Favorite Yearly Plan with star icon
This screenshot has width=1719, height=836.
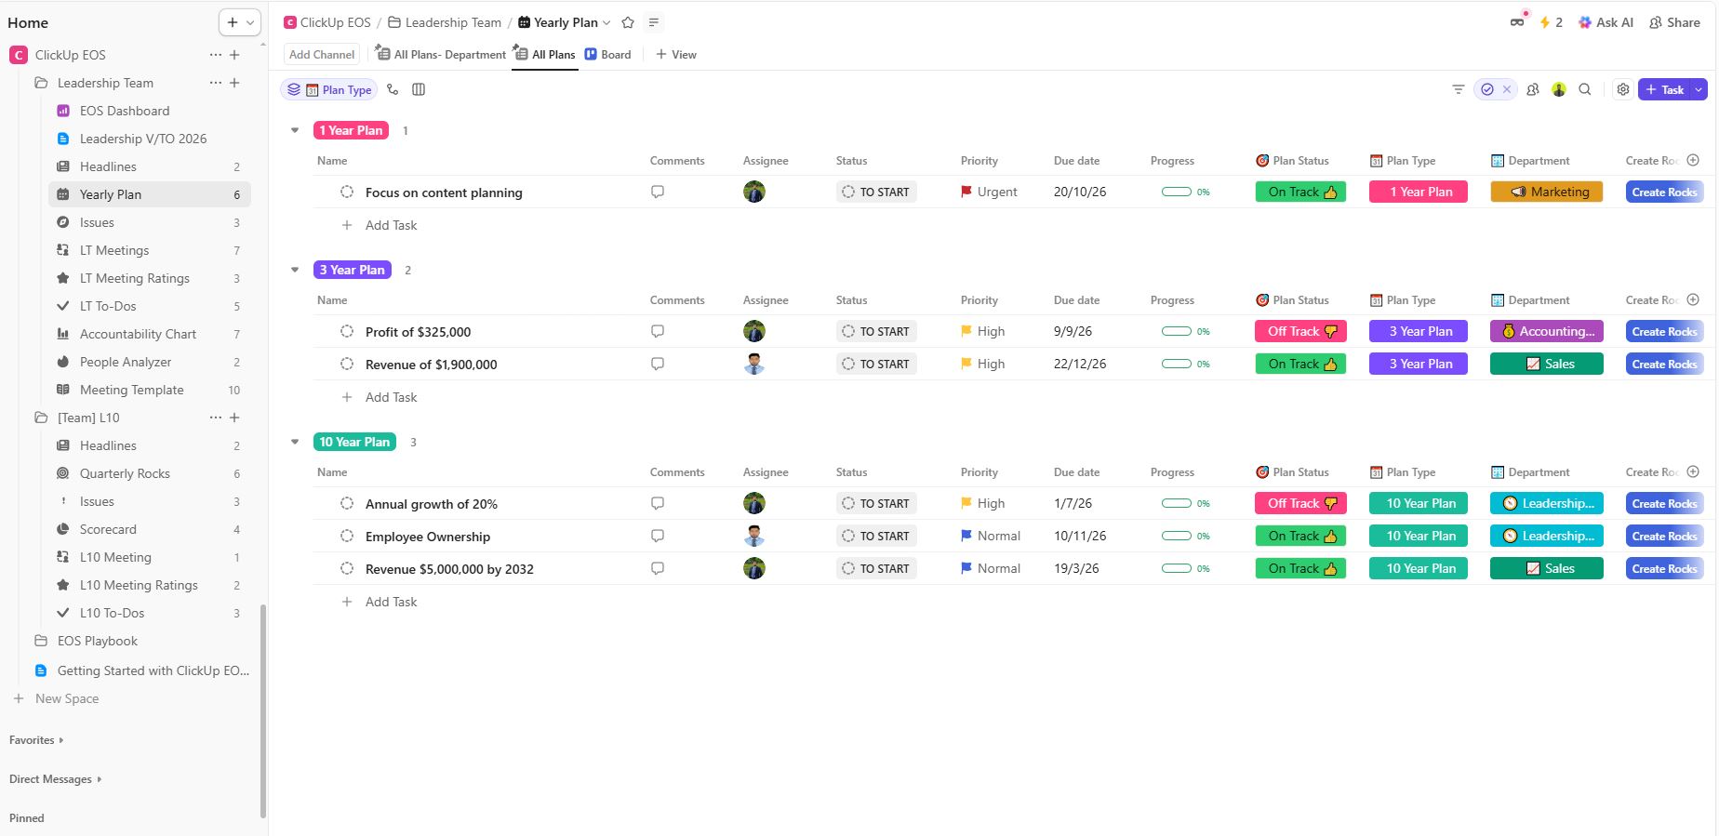(x=628, y=22)
